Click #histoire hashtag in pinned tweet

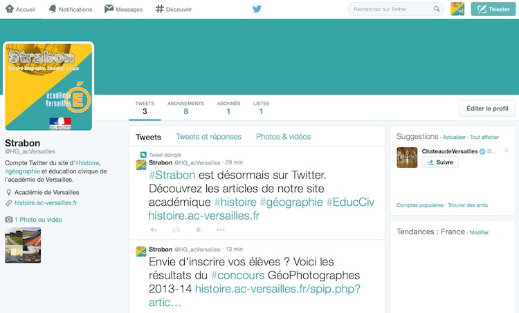[x=235, y=202]
